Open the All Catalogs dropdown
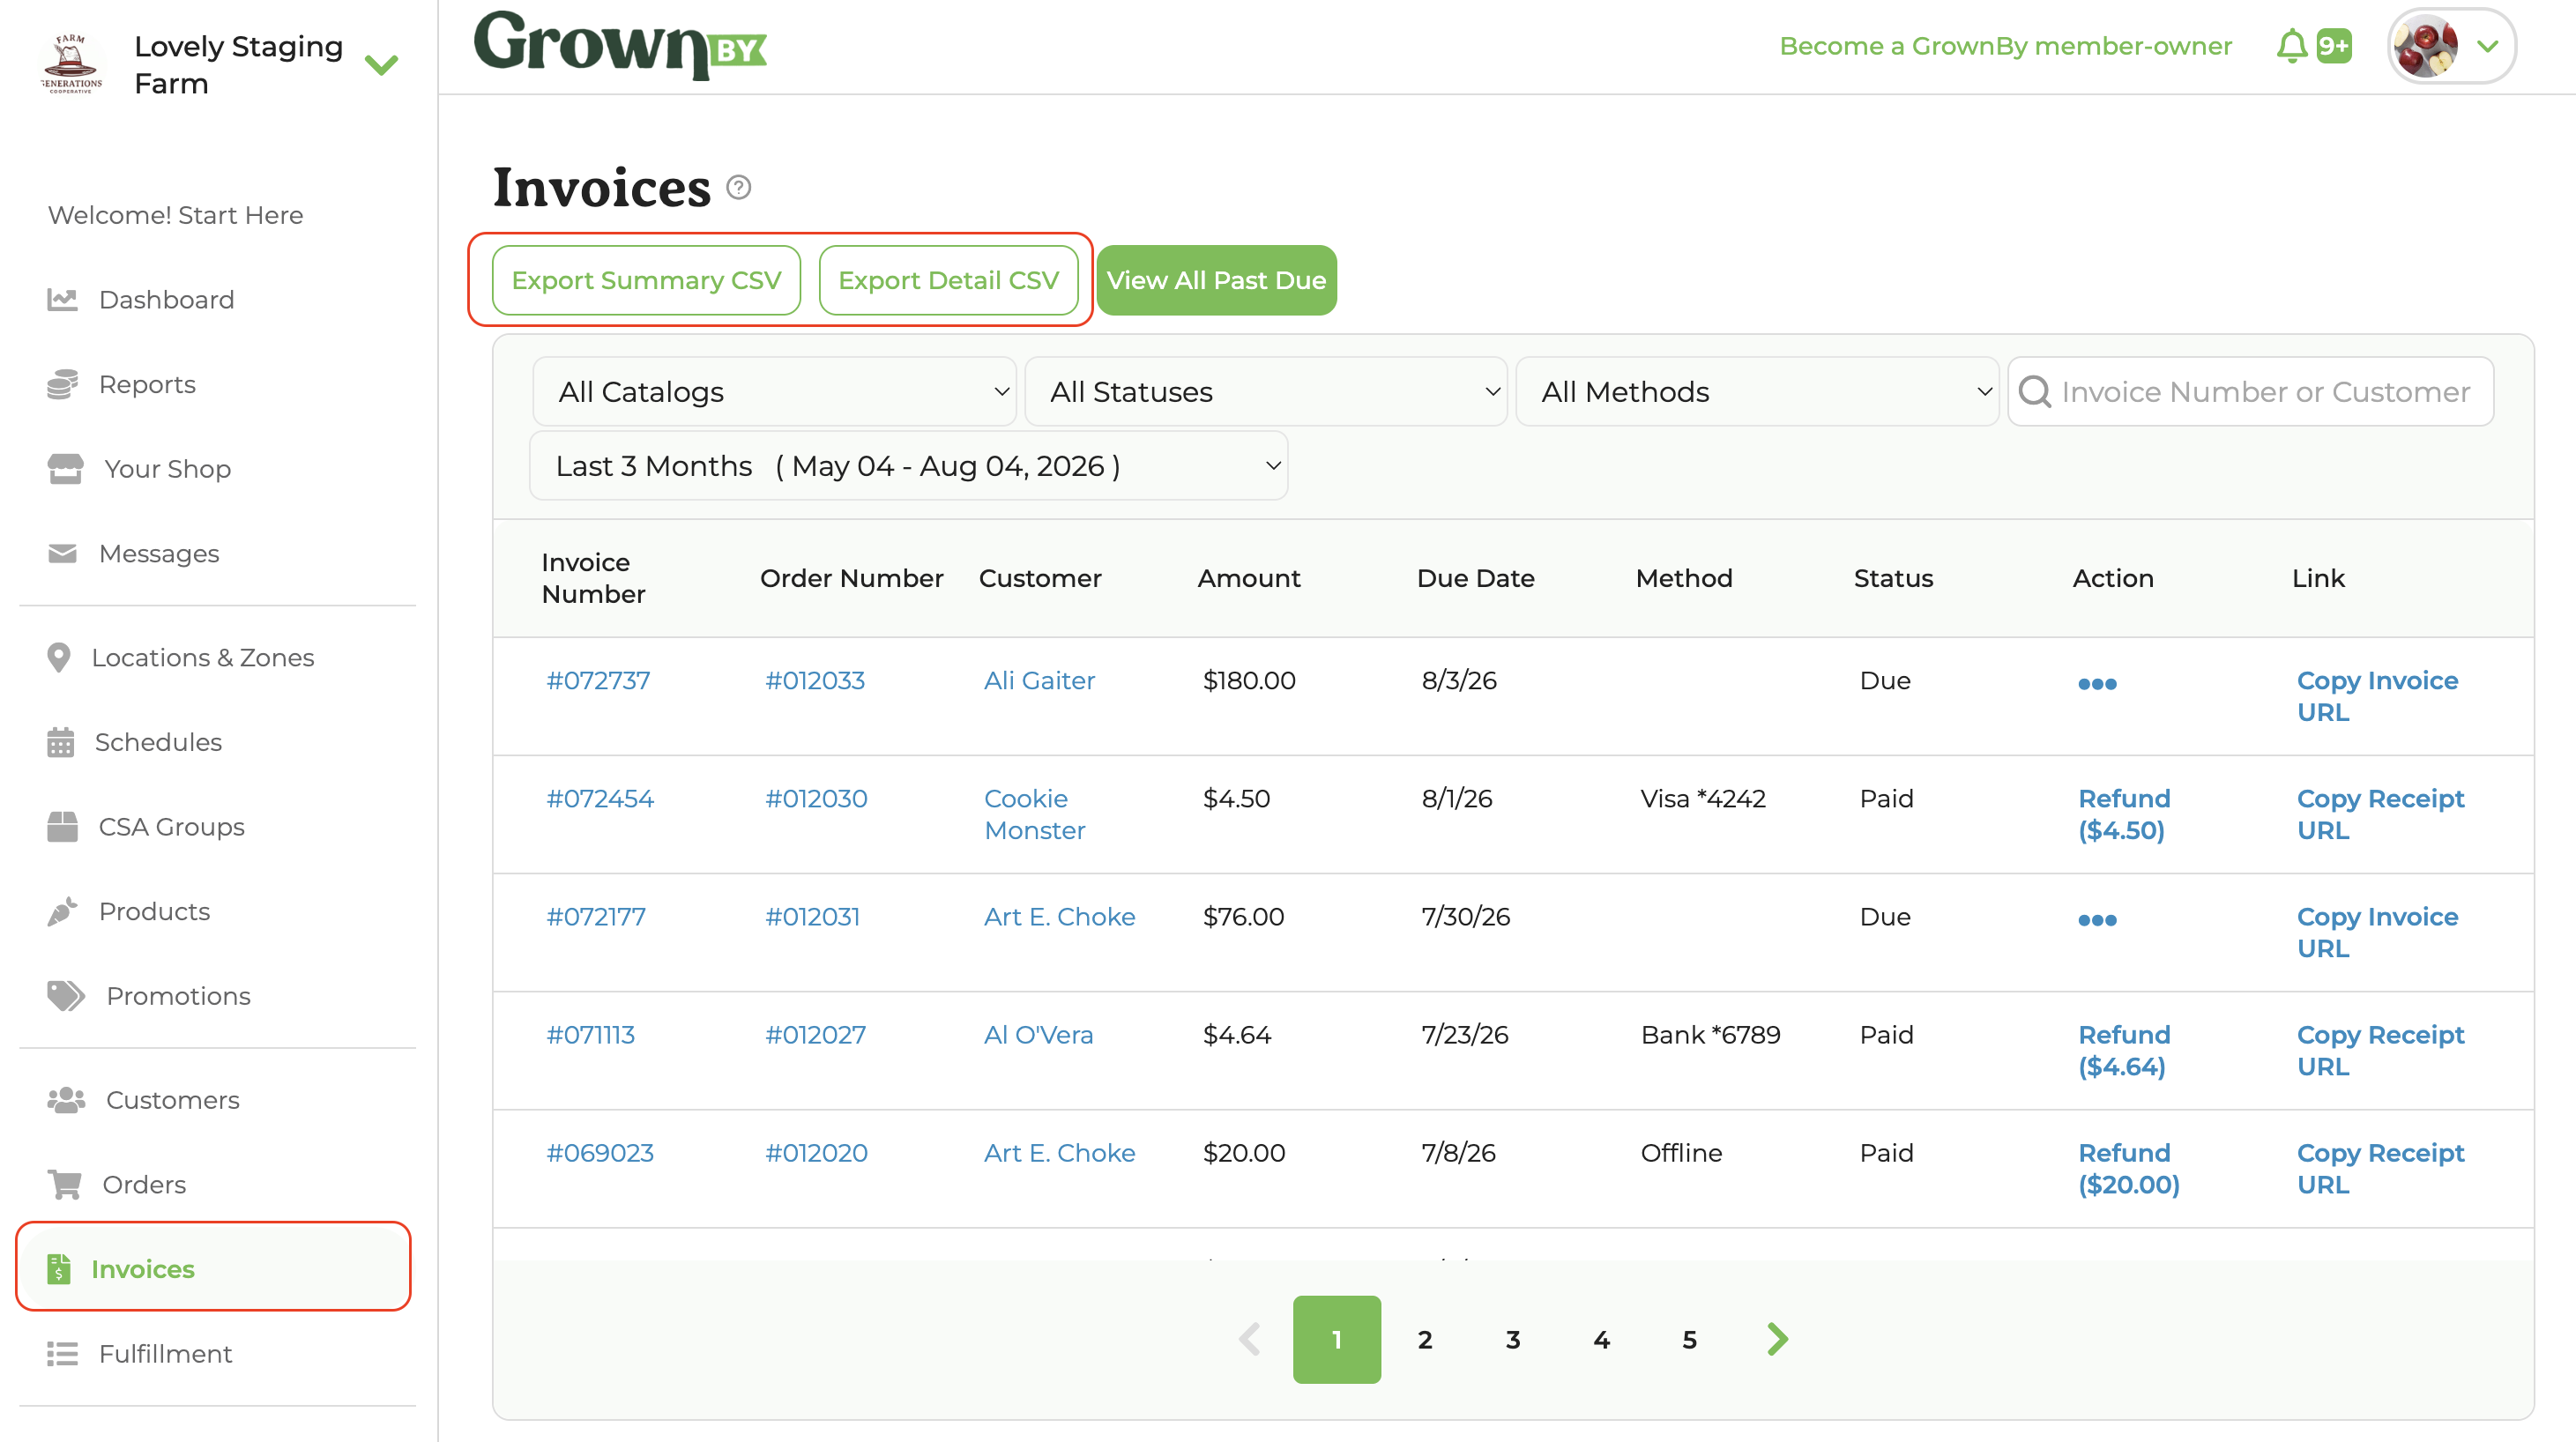This screenshot has width=2576, height=1442. [774, 392]
